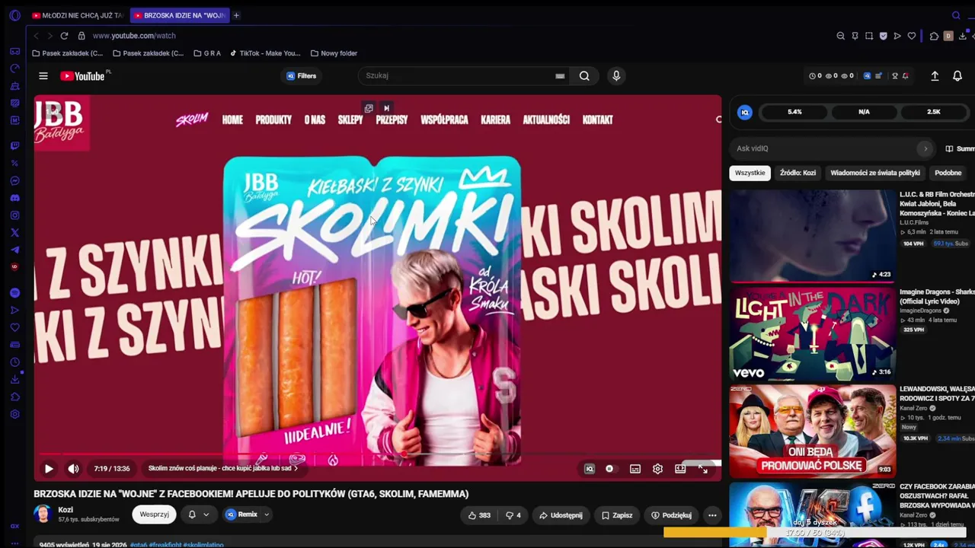Viewport: 975px width, 548px height.
Task: Open Instagram from the Opera sidebar
Action: [x=14, y=215]
